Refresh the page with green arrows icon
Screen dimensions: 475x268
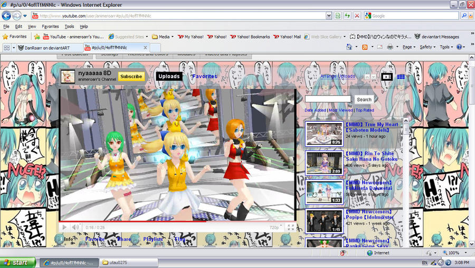click(x=347, y=16)
